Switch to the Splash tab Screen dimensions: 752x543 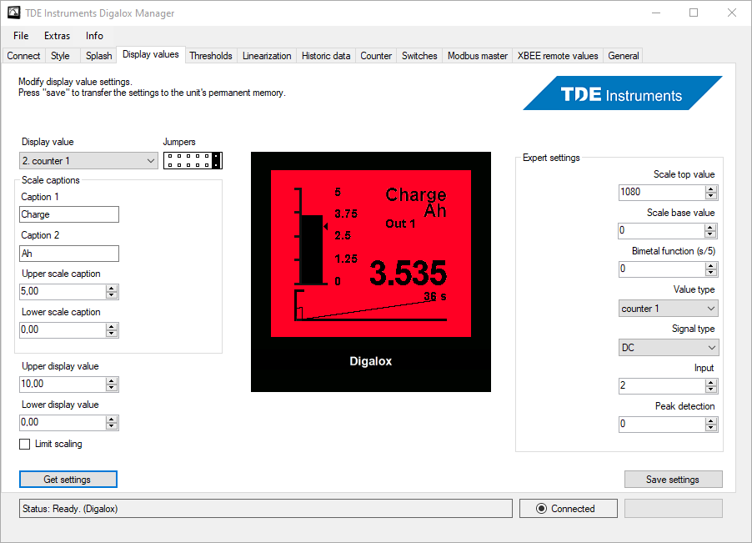pos(99,56)
